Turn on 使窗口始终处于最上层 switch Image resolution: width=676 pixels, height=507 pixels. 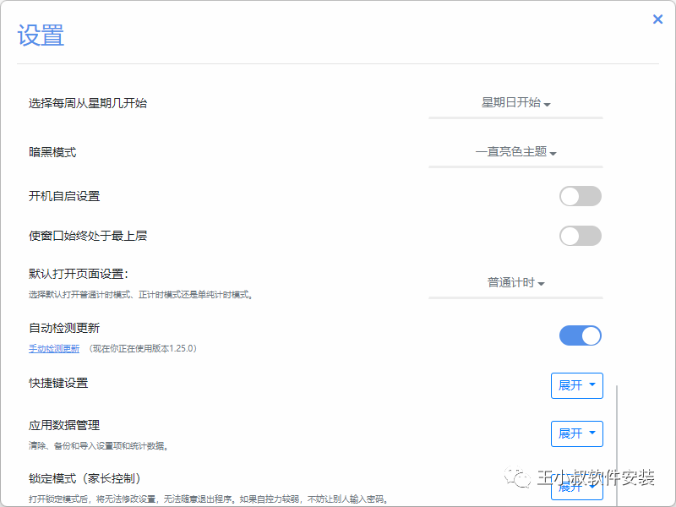581,236
